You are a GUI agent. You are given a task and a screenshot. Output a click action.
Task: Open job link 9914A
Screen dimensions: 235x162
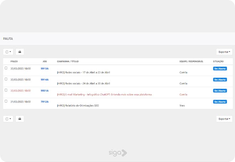click(45, 79)
